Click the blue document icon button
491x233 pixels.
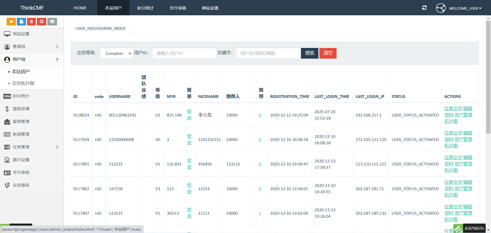pyautogui.click(x=21, y=22)
